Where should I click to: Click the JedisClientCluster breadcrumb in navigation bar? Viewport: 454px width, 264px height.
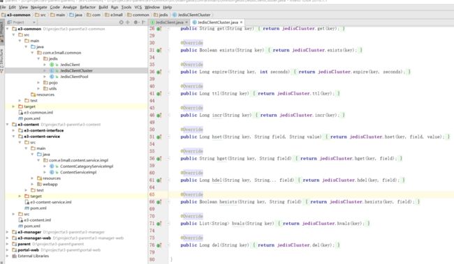(192, 15)
